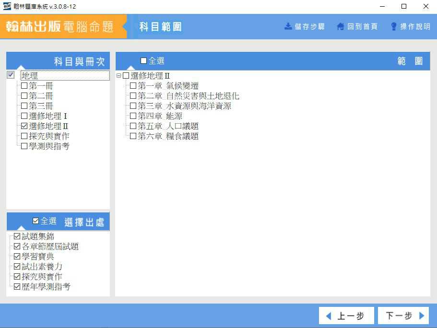Viewport: 437px width, 328px height.
Task: Uncheck the 學習寶典 checkbox
Action: (x=17, y=256)
